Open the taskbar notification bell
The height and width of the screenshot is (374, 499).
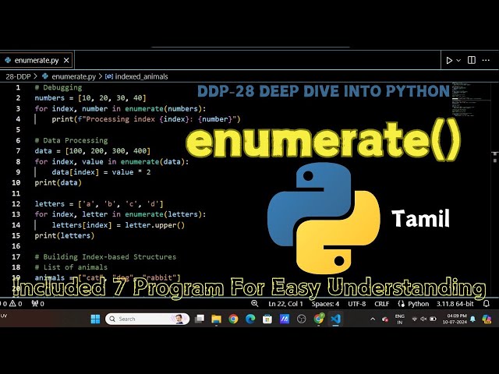click(x=473, y=319)
